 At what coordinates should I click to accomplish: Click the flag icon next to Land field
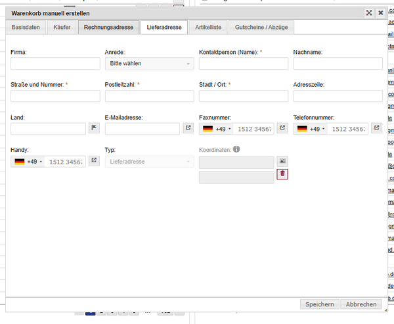click(x=94, y=127)
